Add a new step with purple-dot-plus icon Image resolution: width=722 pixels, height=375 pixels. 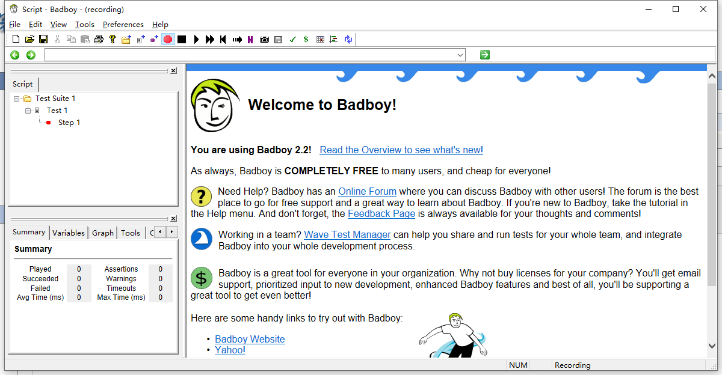pos(154,39)
